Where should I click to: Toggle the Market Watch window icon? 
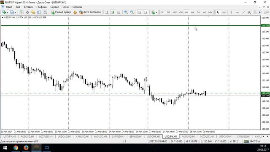click(x=22, y=12)
